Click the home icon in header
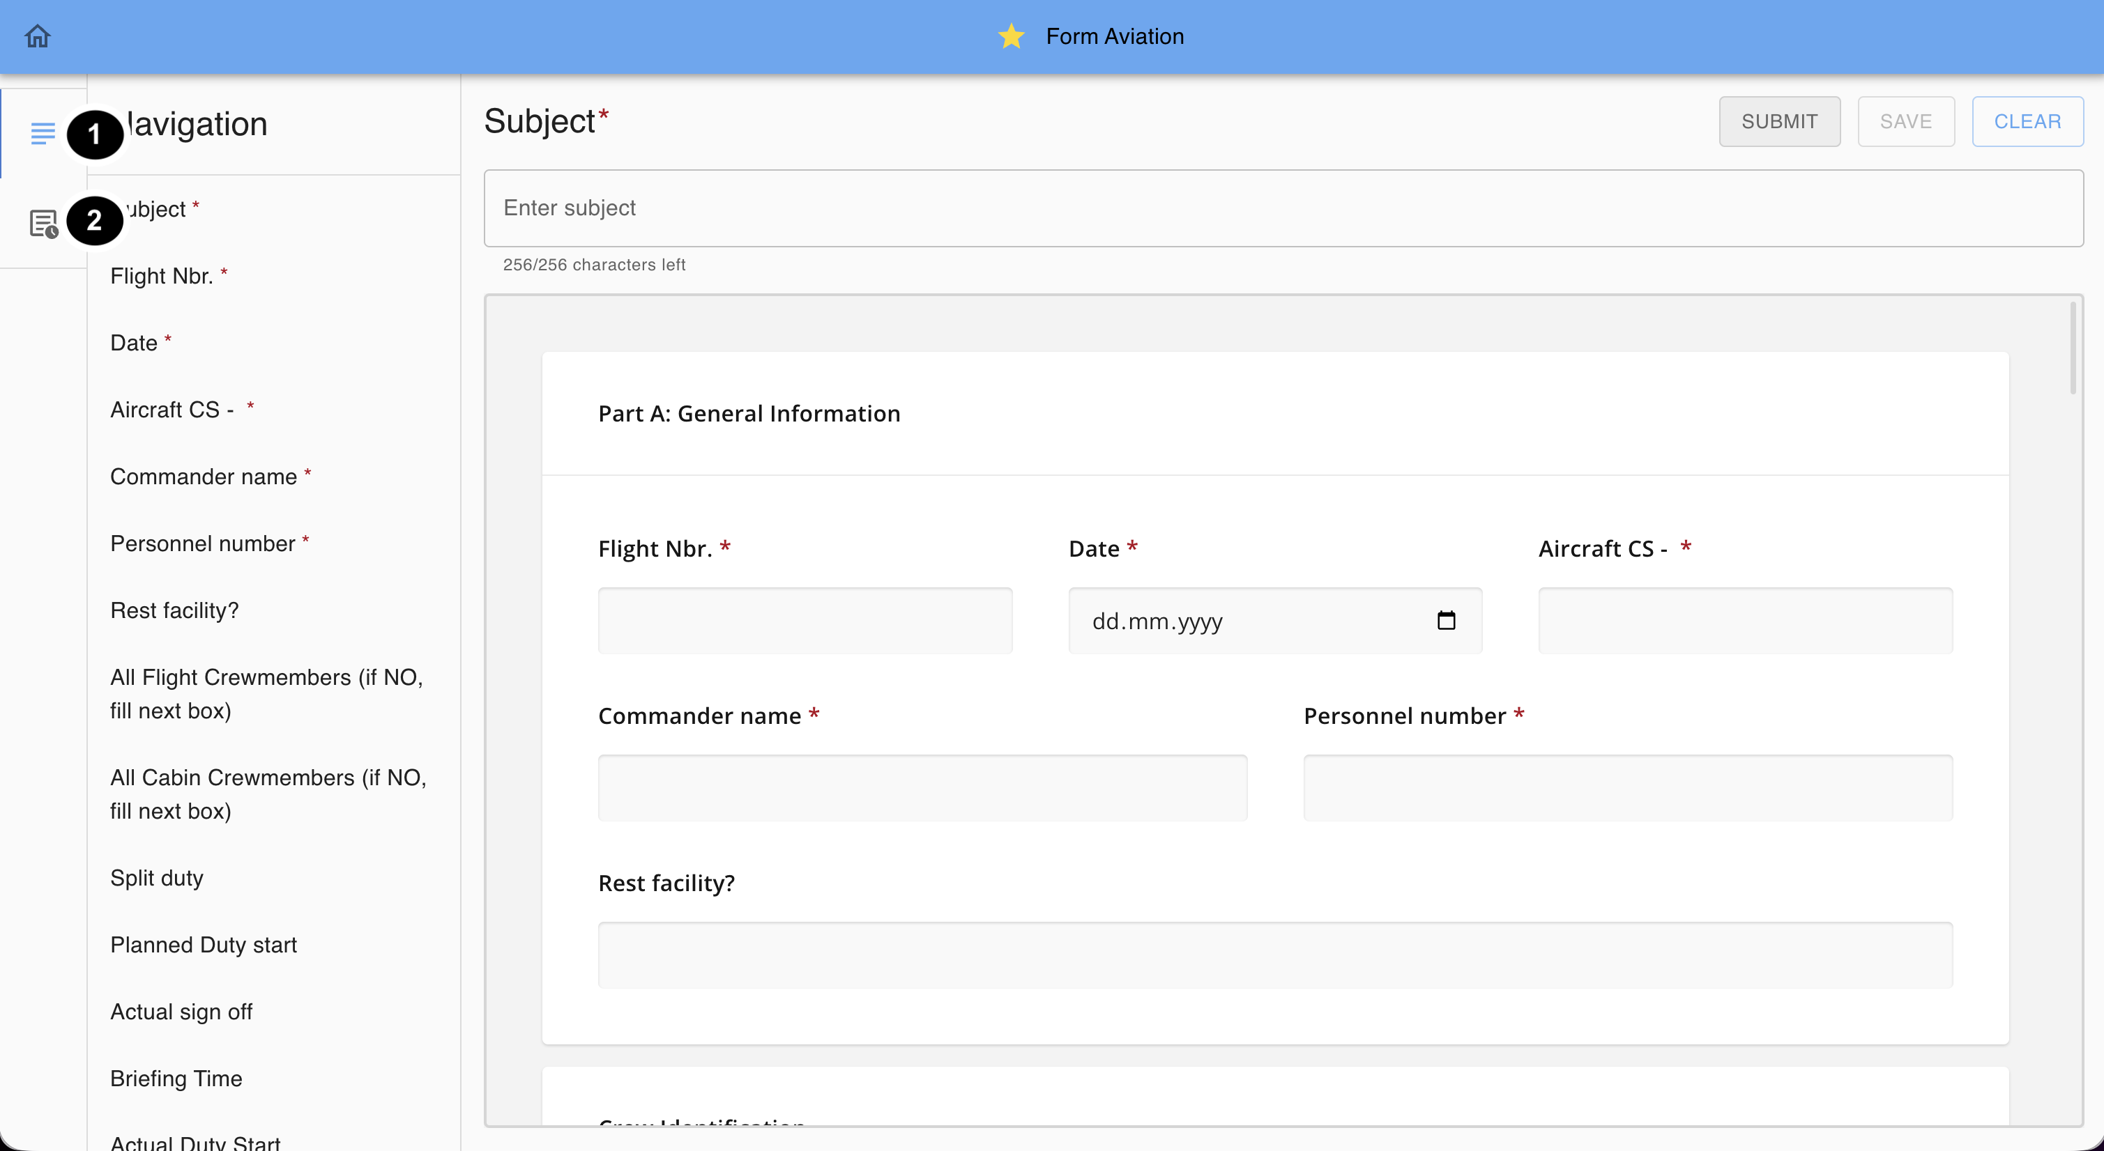Screen dimensions: 2104x1151 click(x=38, y=36)
